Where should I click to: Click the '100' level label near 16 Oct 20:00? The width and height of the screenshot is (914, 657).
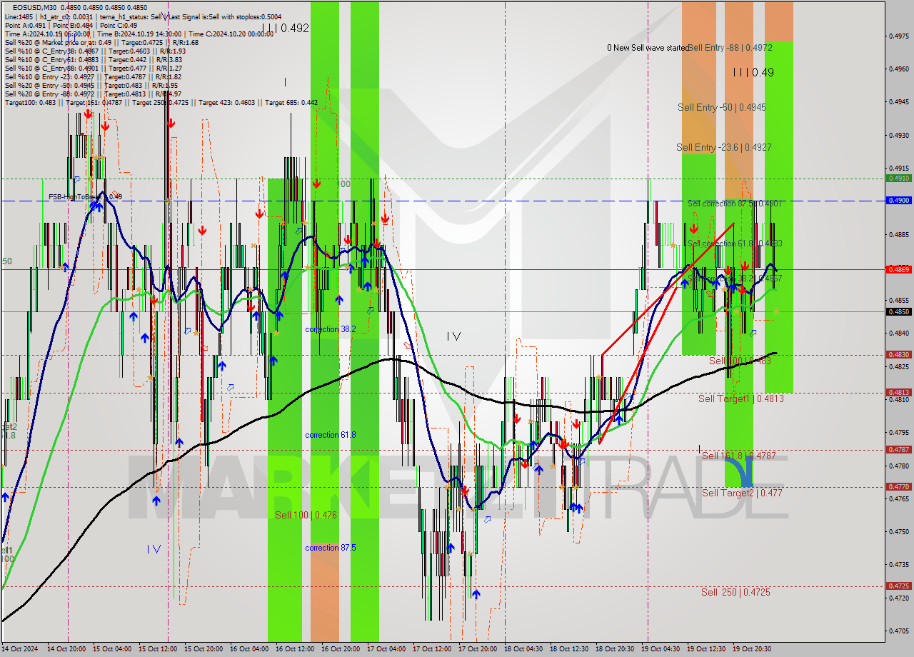(x=343, y=184)
